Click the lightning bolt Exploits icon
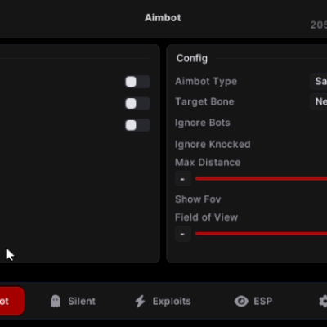The image size is (327, 327). point(140,302)
